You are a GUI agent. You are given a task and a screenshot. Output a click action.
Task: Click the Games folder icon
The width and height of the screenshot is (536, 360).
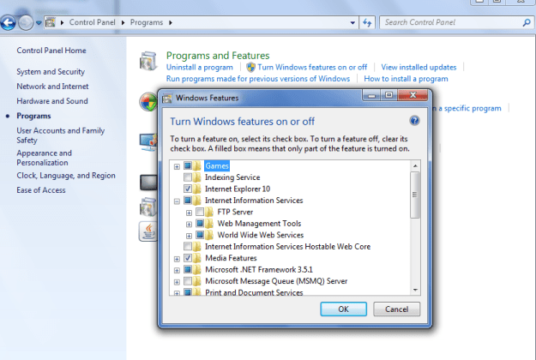click(x=198, y=165)
